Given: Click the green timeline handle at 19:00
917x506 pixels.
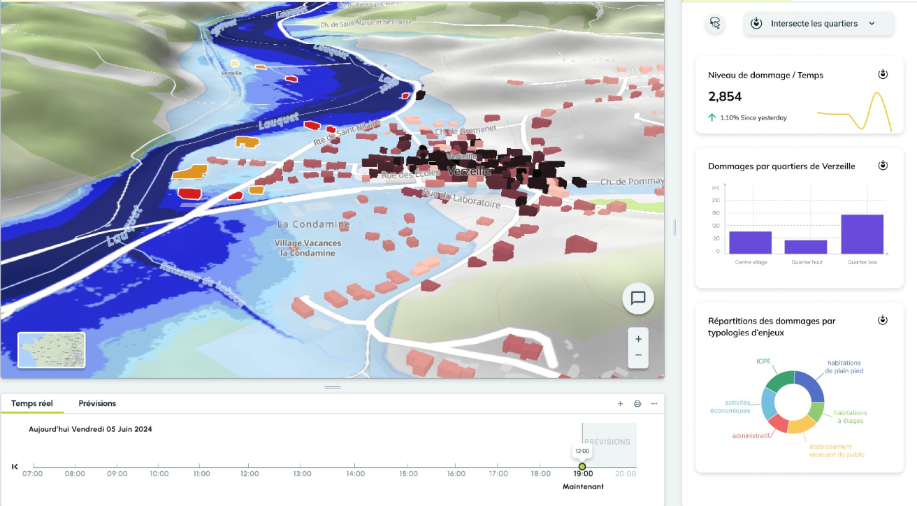Looking at the screenshot, I should pyautogui.click(x=582, y=466).
